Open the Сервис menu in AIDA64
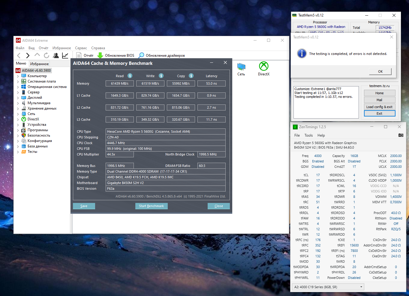 tap(81, 48)
